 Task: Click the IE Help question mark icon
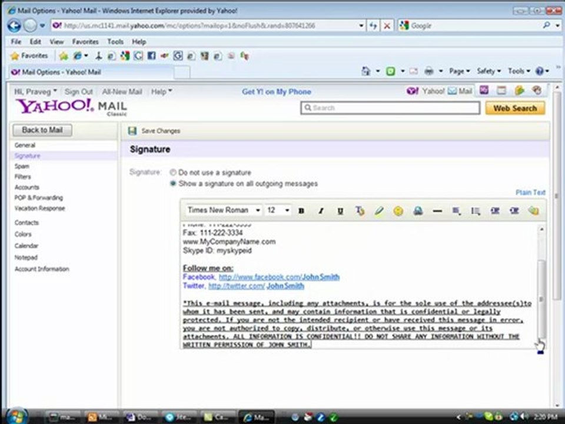pos(540,71)
